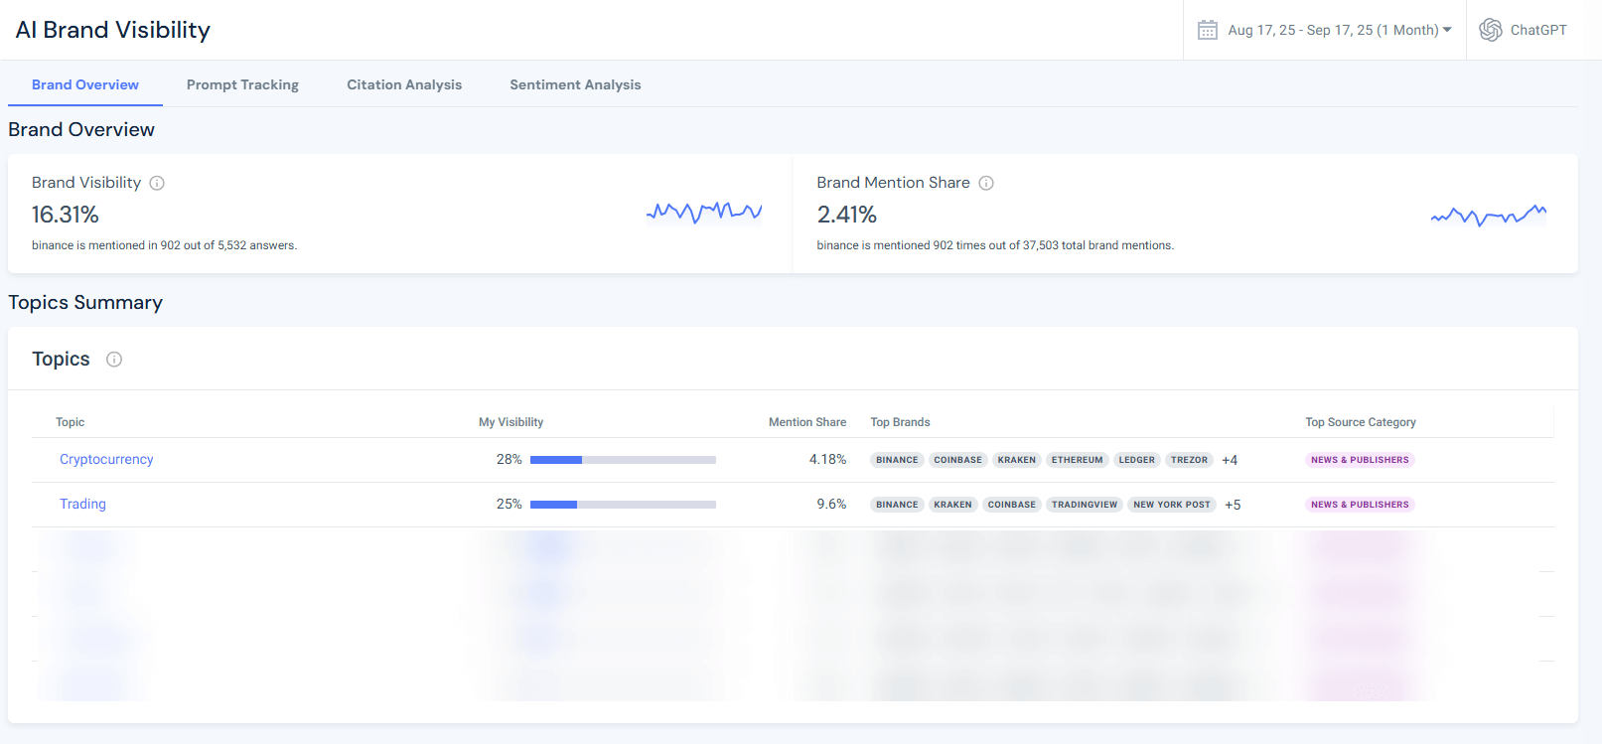Click the LEDGER brand tag

pos(1136,460)
